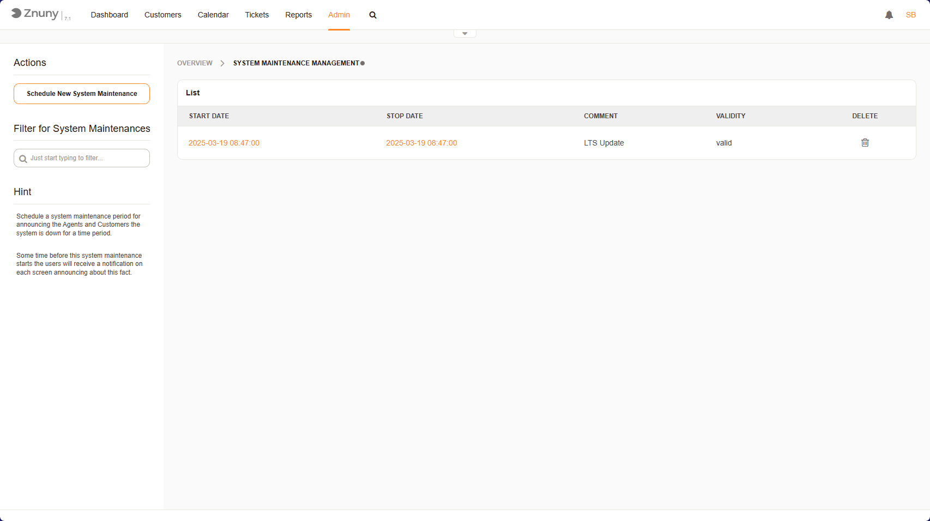
Task: Open the search magnifier in the navigation bar
Action: (373, 15)
